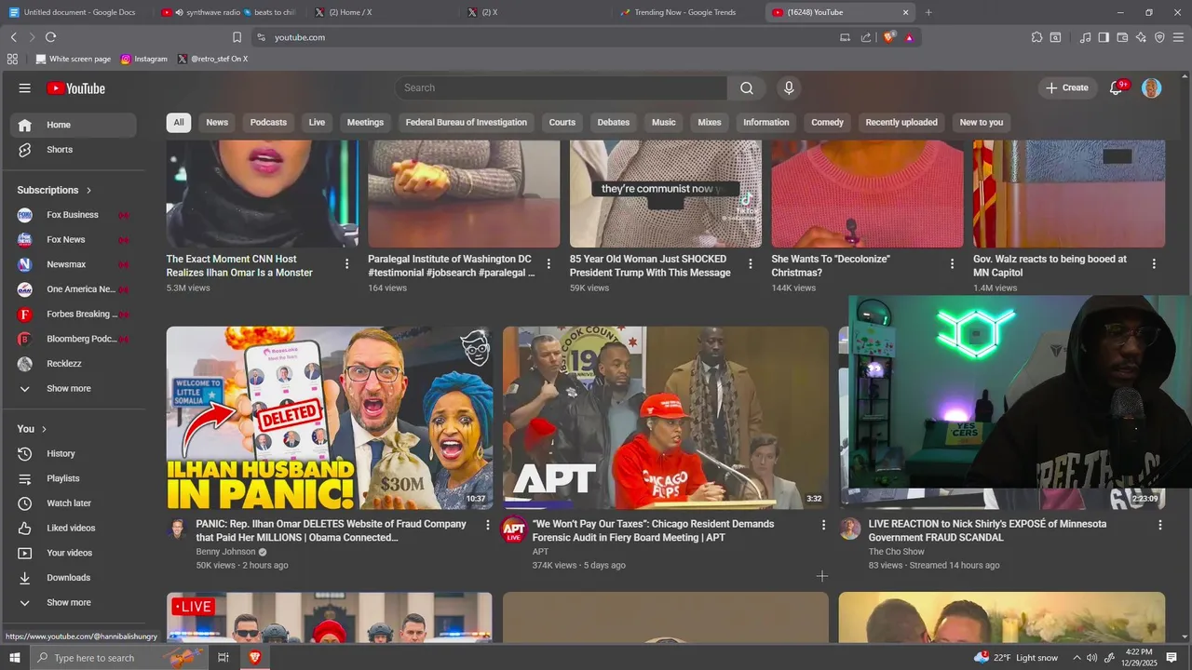1192x670 pixels.
Task: Open Bloomberg Podcasts subscription
Action: pos(73,339)
